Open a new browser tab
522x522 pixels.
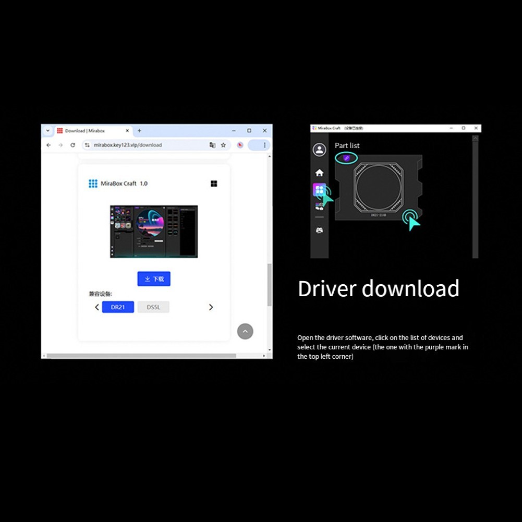pos(139,131)
